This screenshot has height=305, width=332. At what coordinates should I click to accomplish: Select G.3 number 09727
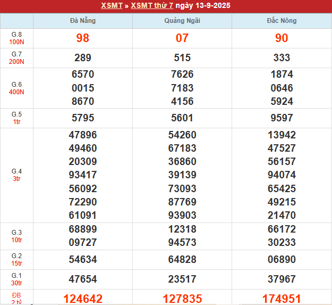(83, 242)
